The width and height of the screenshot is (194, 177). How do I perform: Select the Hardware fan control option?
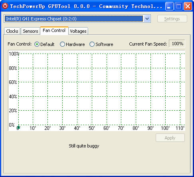[62, 44]
